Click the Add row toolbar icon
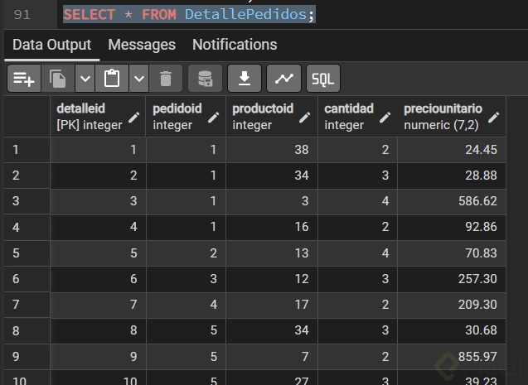This screenshot has height=385, width=528. click(x=24, y=79)
